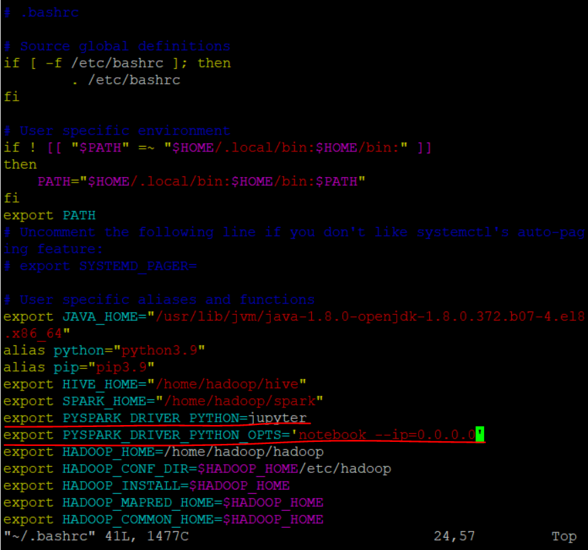Click the alias python="python3.9" line
The width and height of the screenshot is (588, 550).
coord(104,351)
